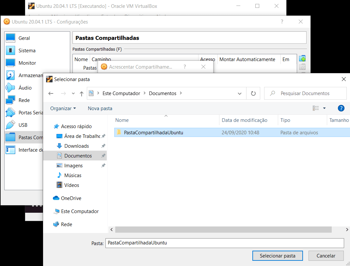Go back in folder dialog

pos(51,93)
